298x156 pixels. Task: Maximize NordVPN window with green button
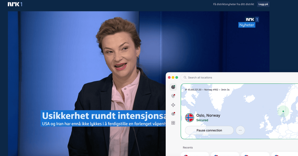[177, 78]
